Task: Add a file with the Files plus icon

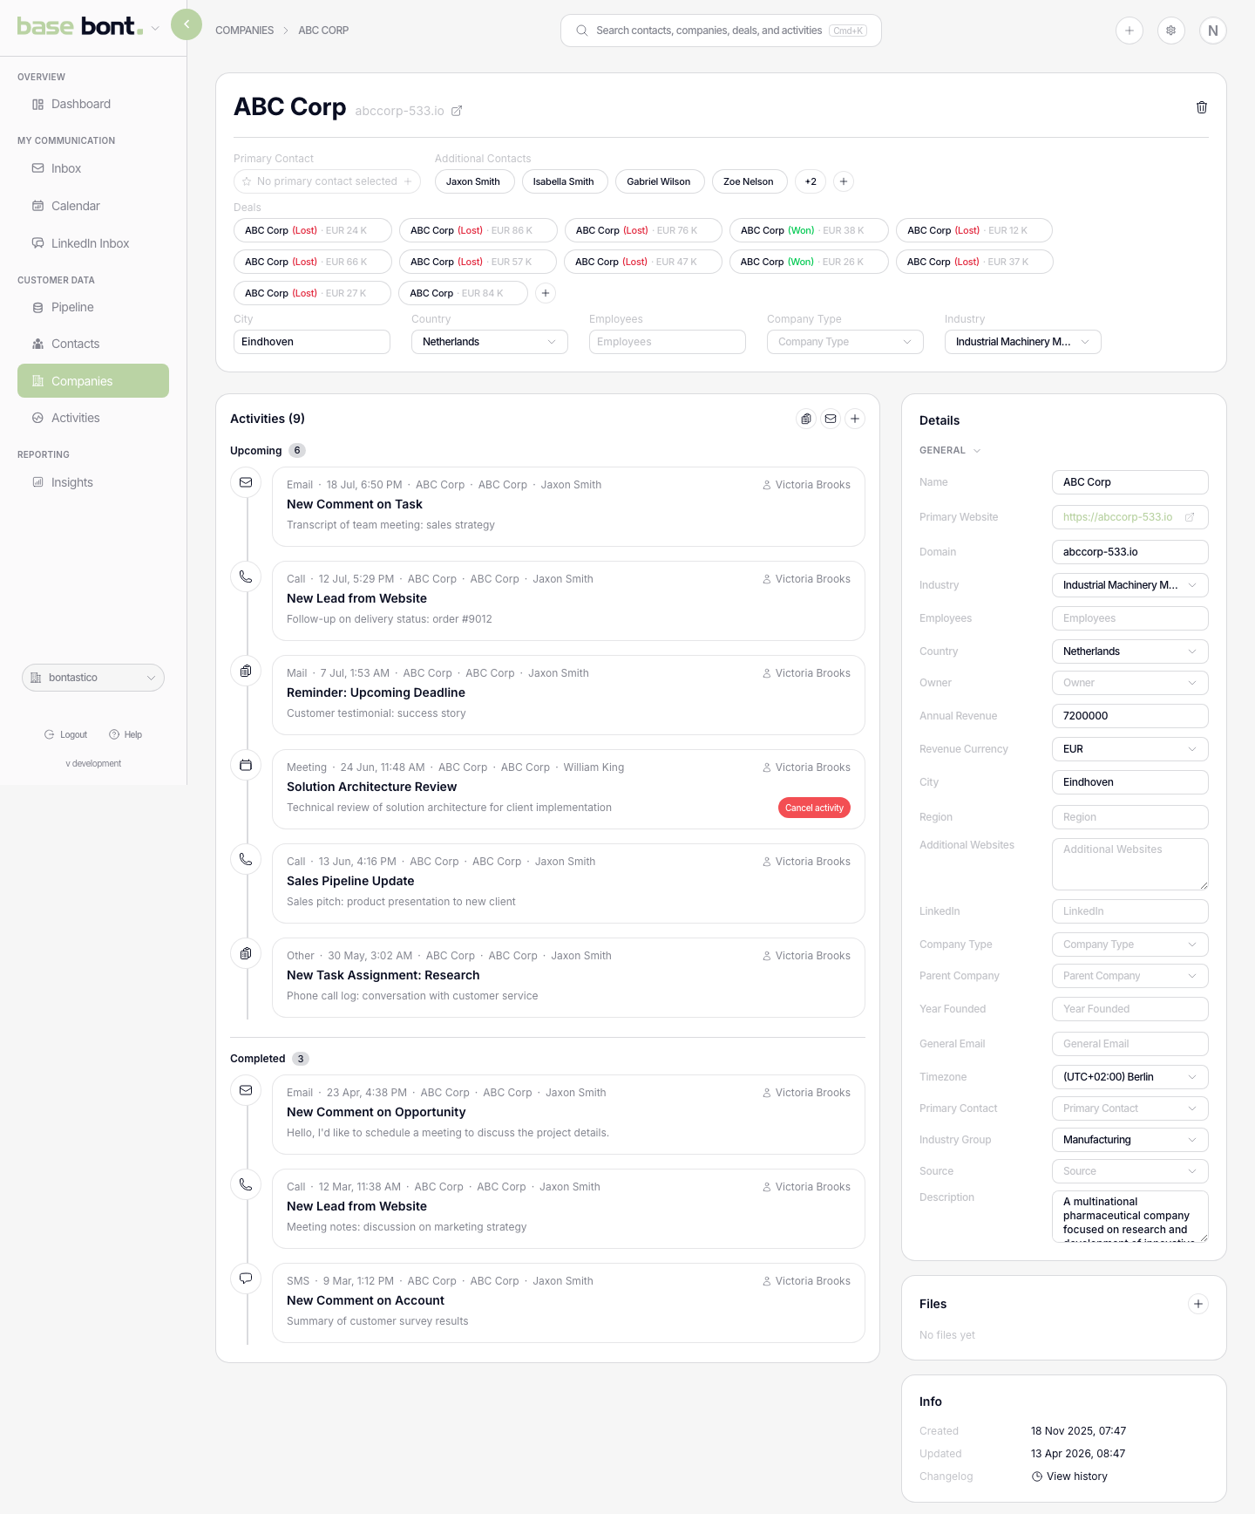Action: click(x=1198, y=1304)
